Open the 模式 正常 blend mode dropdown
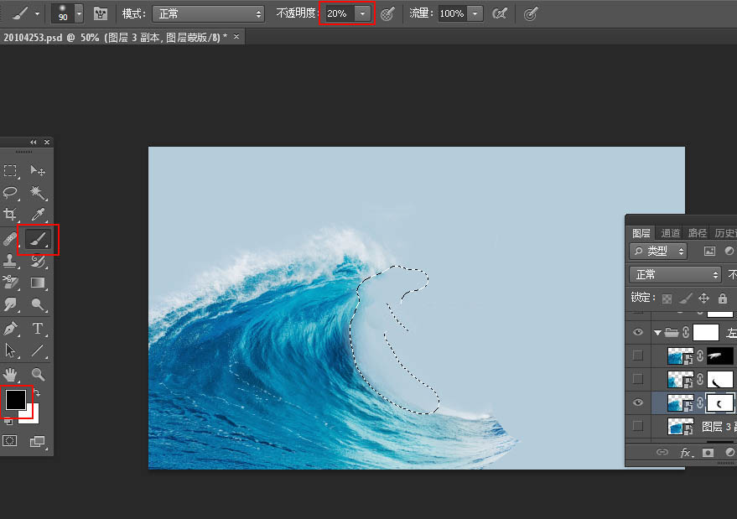 [208, 14]
